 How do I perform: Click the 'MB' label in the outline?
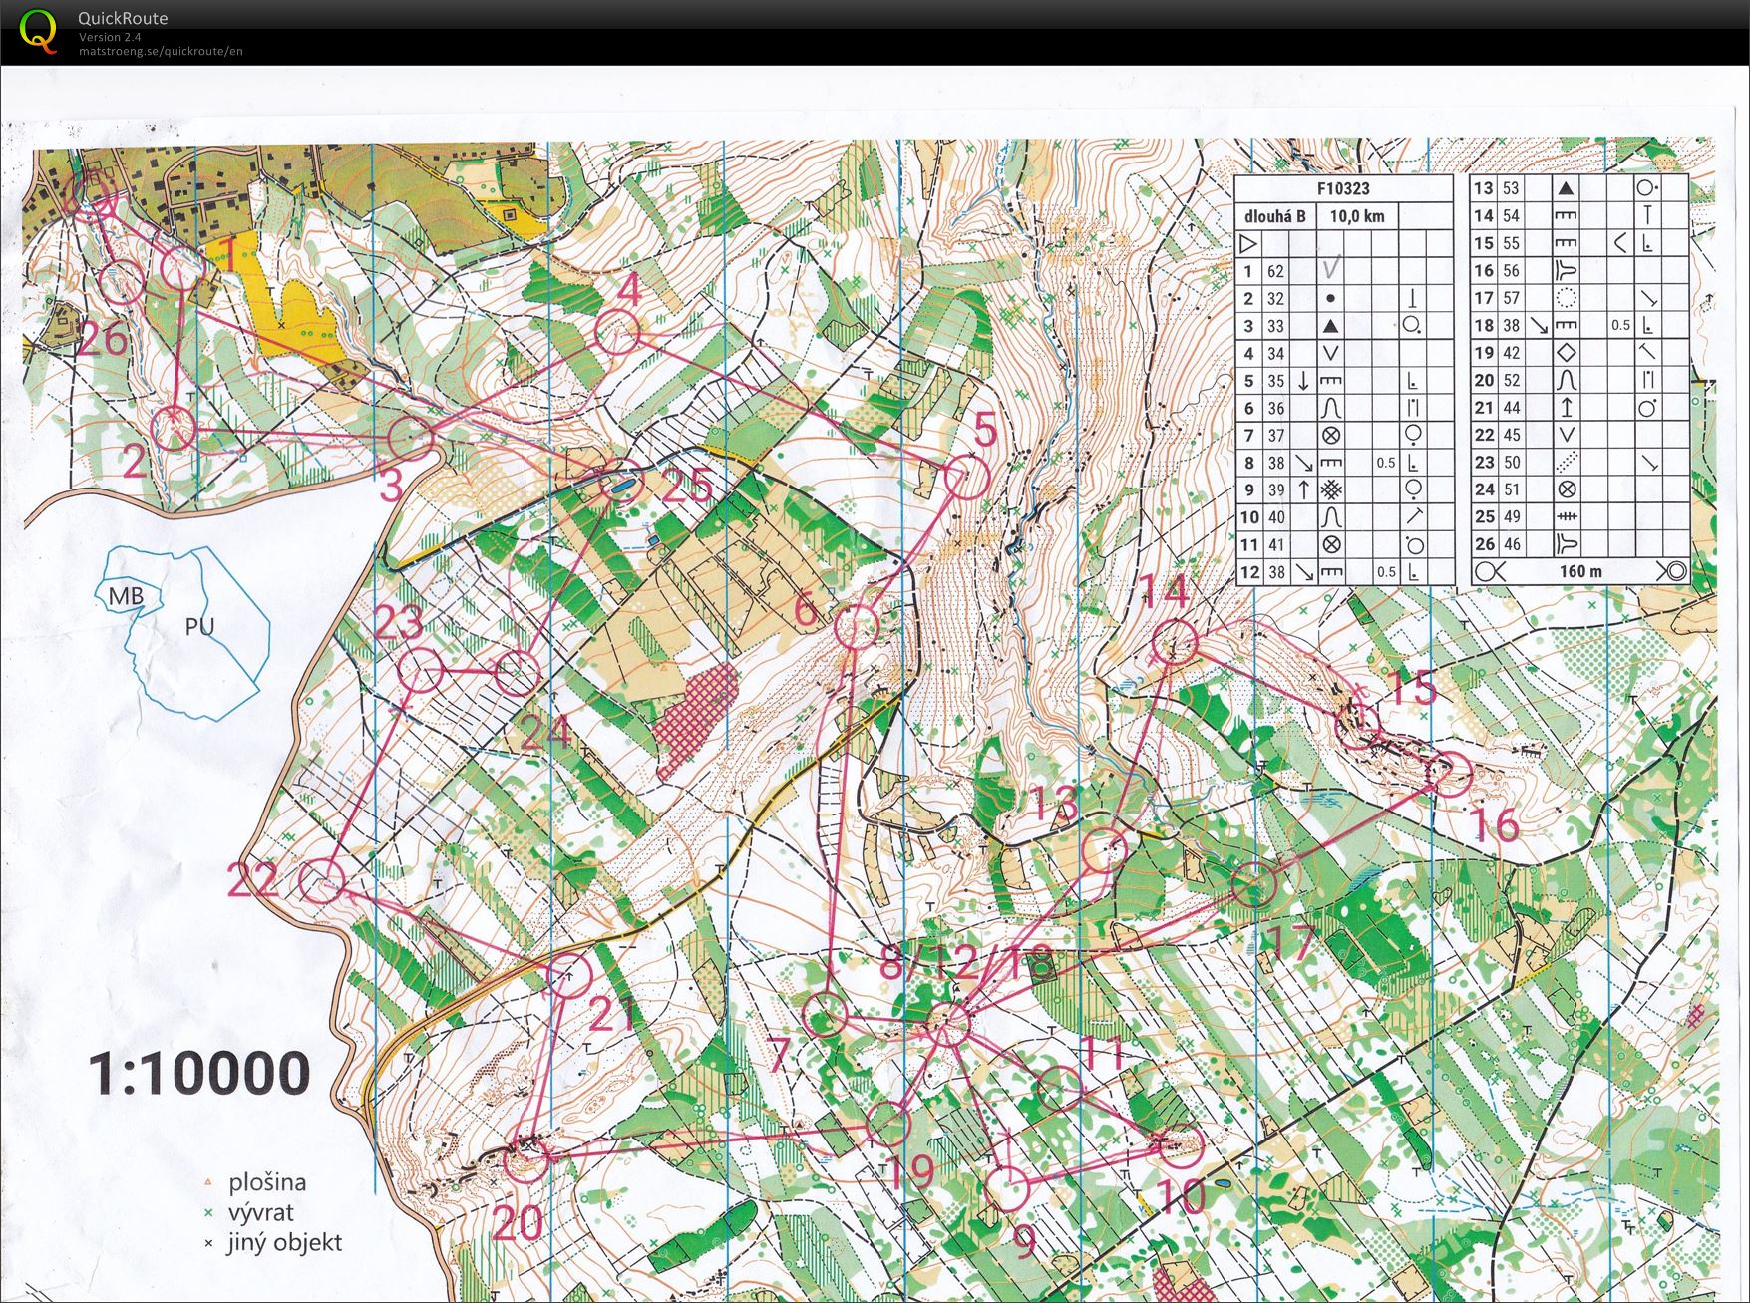point(126,596)
